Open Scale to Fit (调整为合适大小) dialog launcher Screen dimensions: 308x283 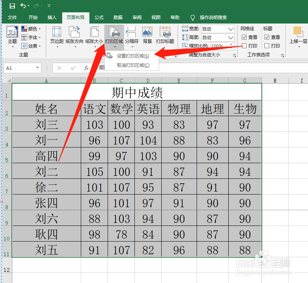pyautogui.click(x=234, y=56)
